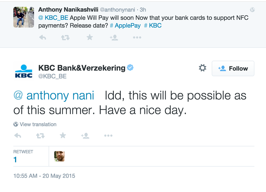The image size is (266, 192).
Task: Expand more actions under Anthony's tweet
Action: coord(137,37)
